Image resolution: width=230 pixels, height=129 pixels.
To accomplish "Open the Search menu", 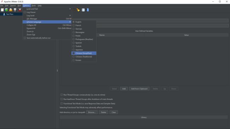I will click(x=13, y=6).
